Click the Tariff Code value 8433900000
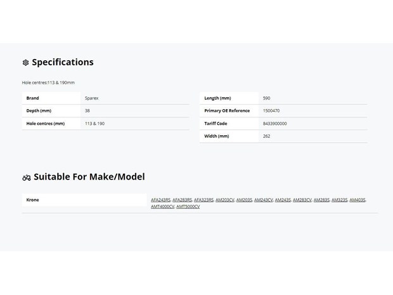This screenshot has width=393, height=295. (x=274, y=124)
